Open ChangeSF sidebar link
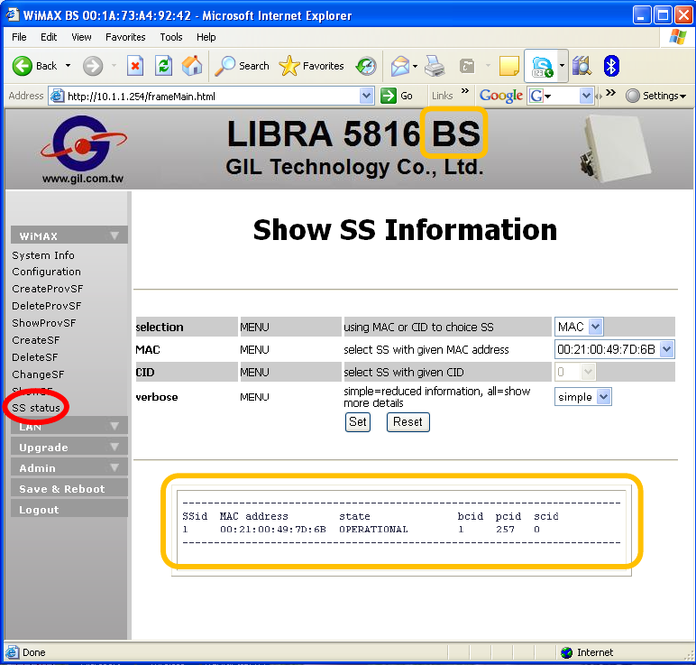This screenshot has width=696, height=665. coord(38,374)
